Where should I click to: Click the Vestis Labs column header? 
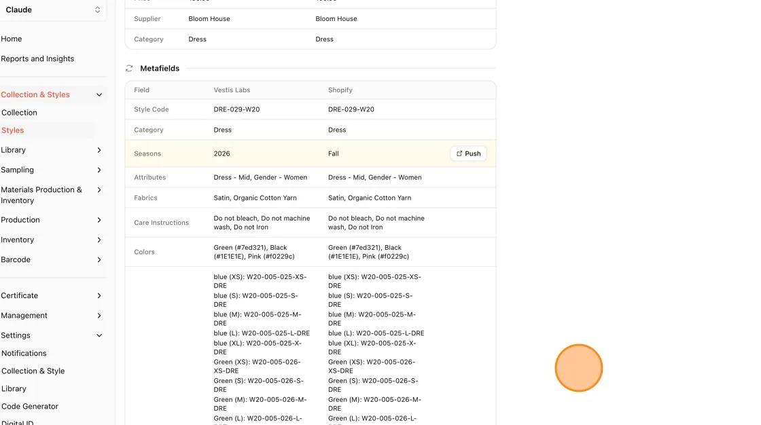pos(232,90)
